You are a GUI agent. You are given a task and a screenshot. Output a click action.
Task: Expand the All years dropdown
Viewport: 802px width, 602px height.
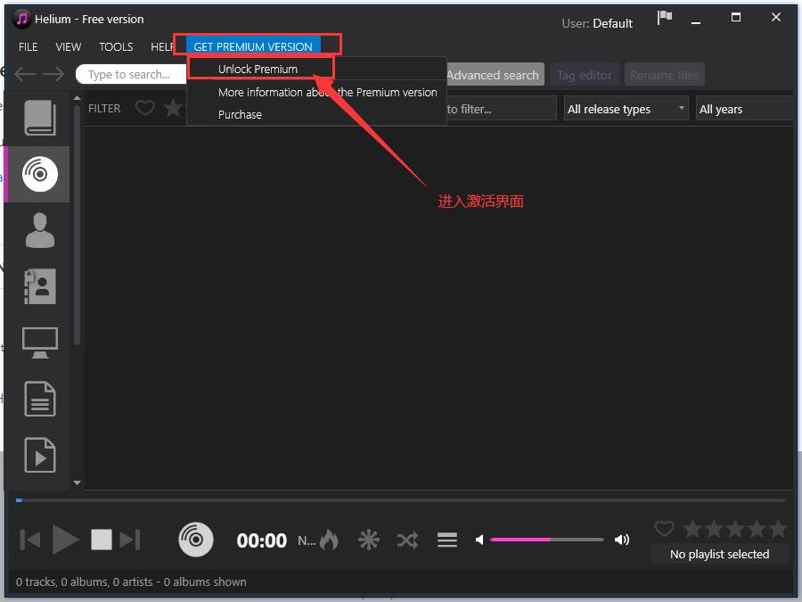tap(744, 109)
